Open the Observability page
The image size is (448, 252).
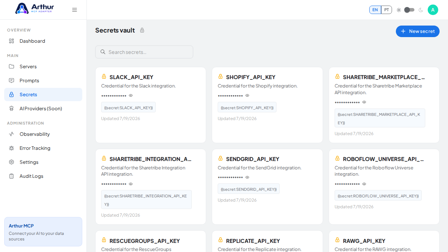click(43, 134)
